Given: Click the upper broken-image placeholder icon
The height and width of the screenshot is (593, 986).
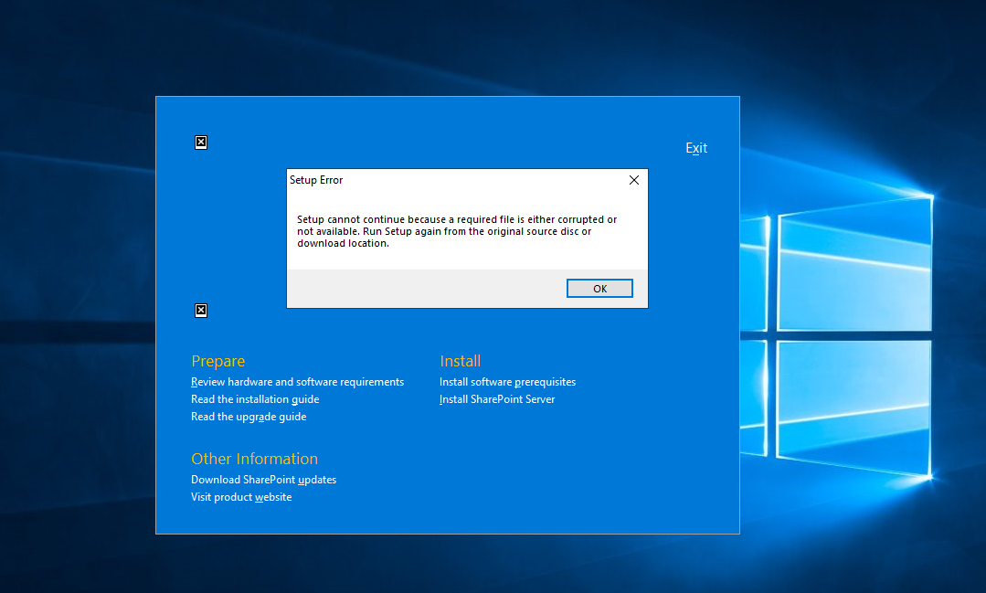Looking at the screenshot, I should [200, 142].
